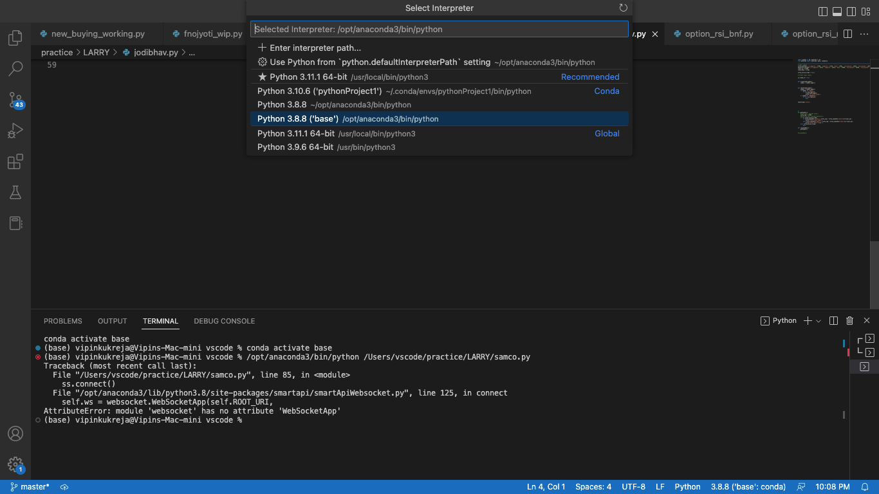Open the Manage gear in activity bar

click(x=15, y=464)
